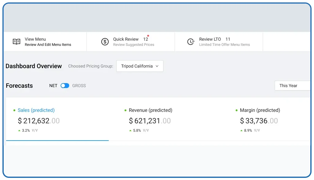Viewport: 314px width, 180px height.
Task: Click the chevron arrow in pricing group selector
Action: (157, 66)
